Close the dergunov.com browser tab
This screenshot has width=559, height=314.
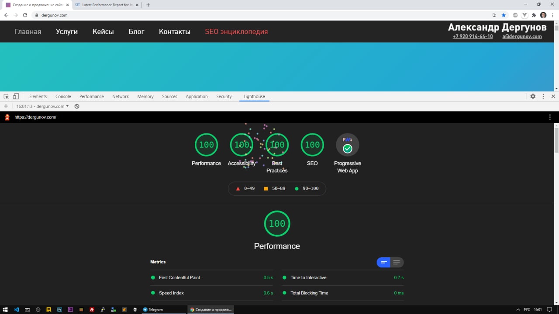click(67, 5)
